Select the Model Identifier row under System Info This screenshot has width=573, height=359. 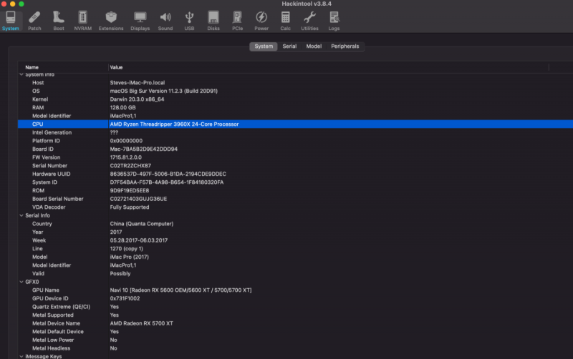[49, 116]
